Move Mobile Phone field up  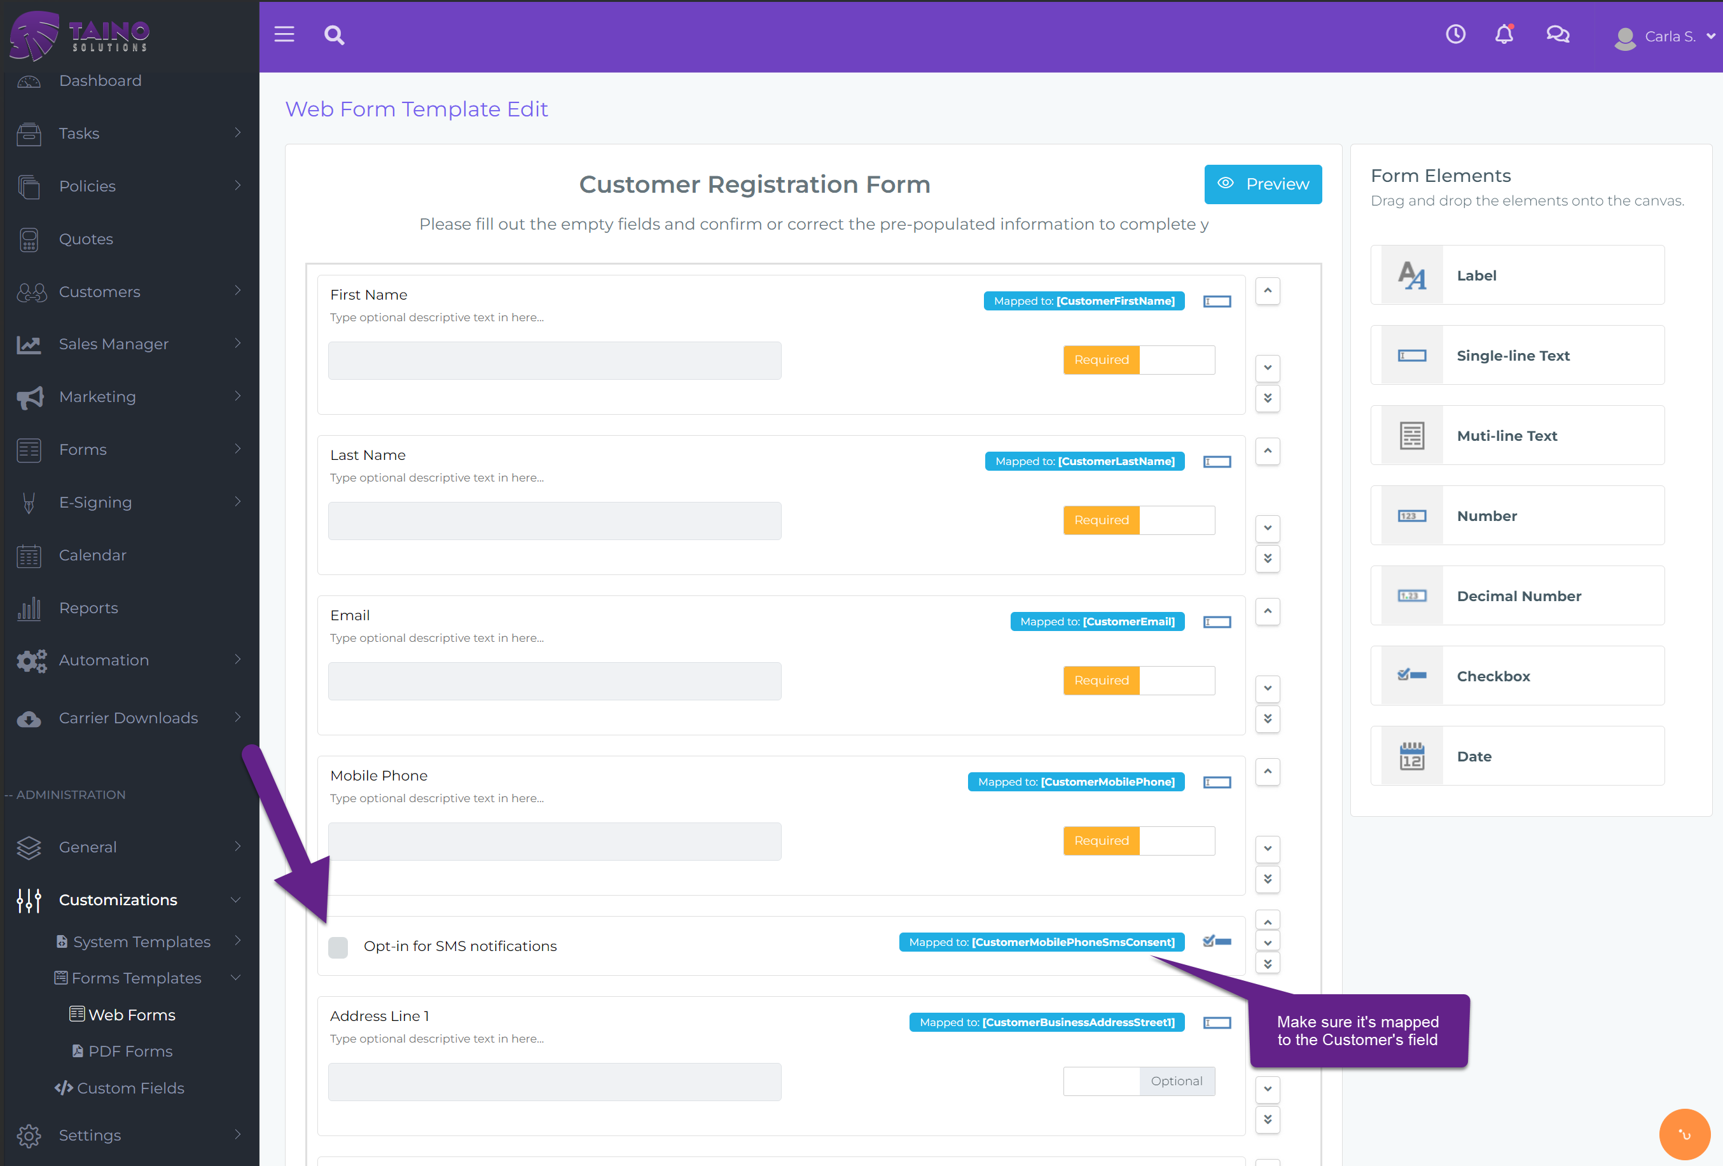click(1268, 772)
